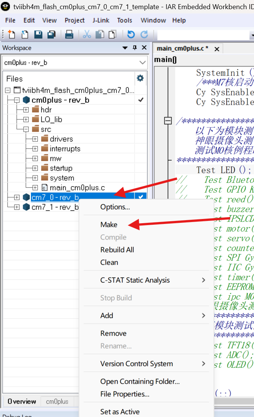
Task: Pin the Workspace panel
Action: click(135, 48)
